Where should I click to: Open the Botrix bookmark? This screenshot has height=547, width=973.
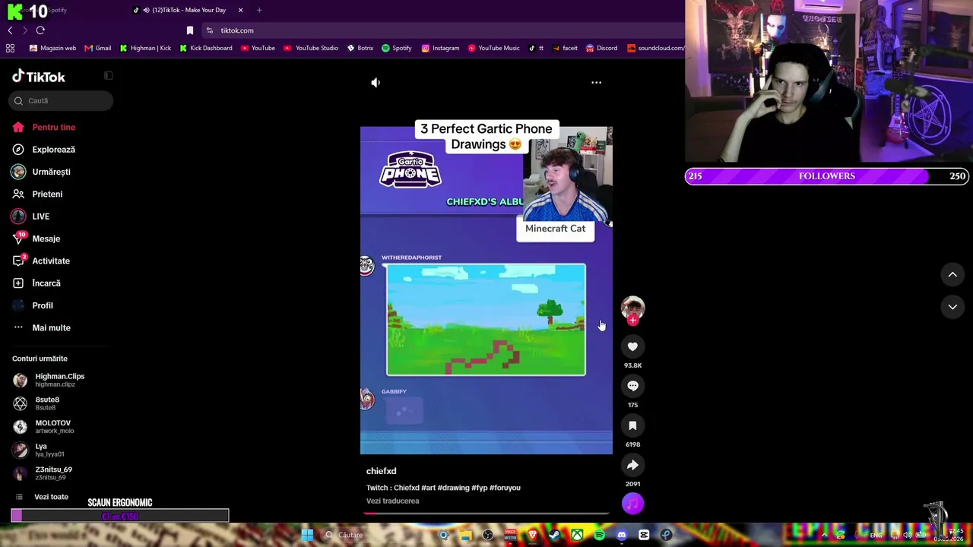[360, 48]
